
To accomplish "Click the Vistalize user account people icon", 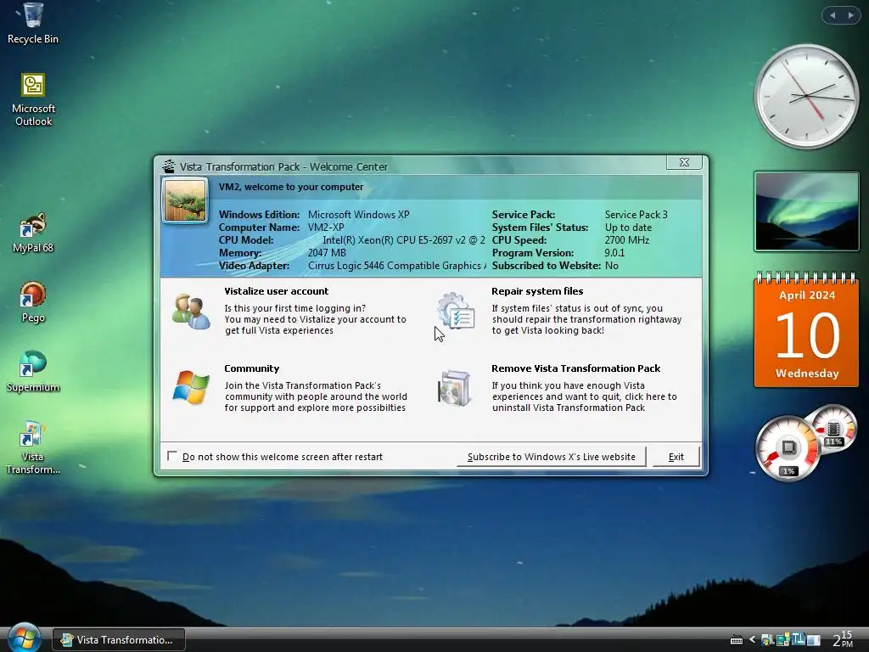I will coord(191,312).
